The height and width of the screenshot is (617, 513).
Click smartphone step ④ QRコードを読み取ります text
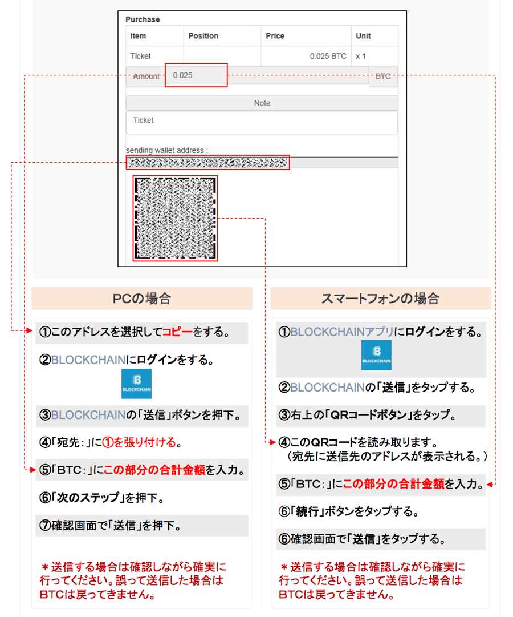358,442
